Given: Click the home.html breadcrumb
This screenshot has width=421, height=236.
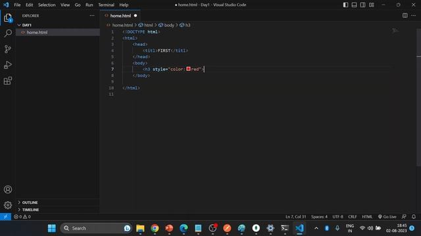Looking at the screenshot, I should [x=122, y=25].
